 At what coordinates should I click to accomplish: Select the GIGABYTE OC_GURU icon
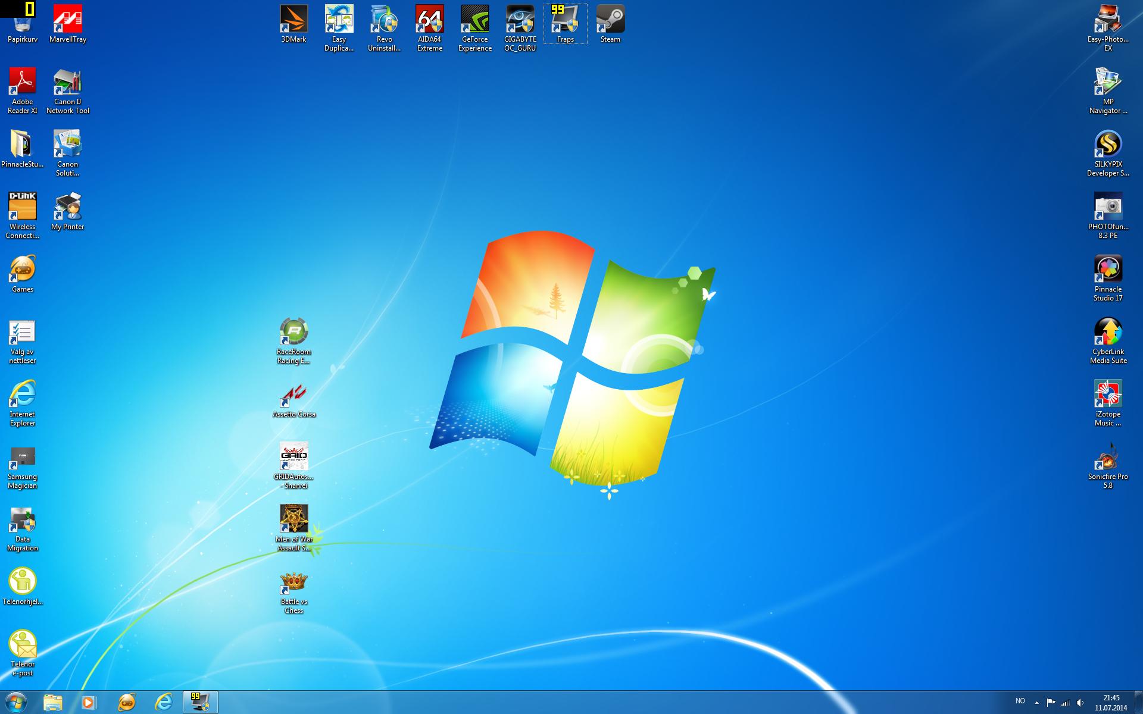520,27
